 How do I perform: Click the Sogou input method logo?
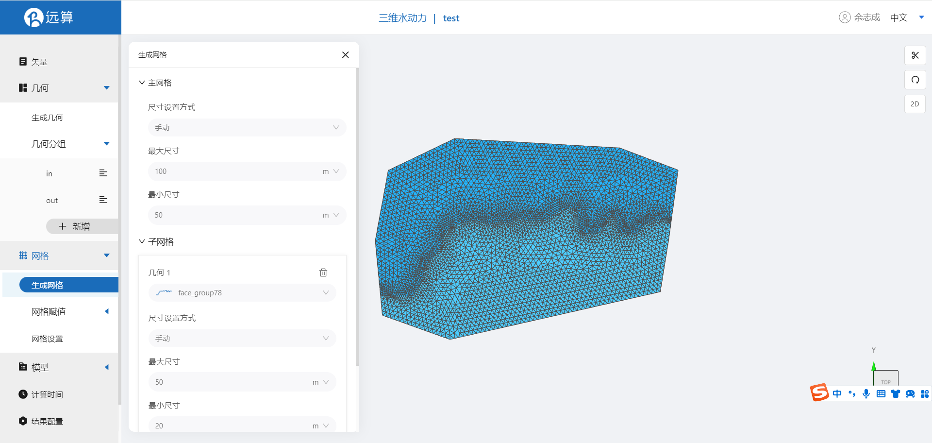[x=819, y=392]
